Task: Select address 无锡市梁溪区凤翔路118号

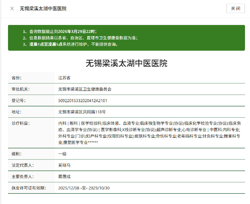Action: click(x=82, y=112)
